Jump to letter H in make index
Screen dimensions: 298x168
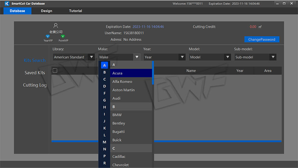coord(105,107)
